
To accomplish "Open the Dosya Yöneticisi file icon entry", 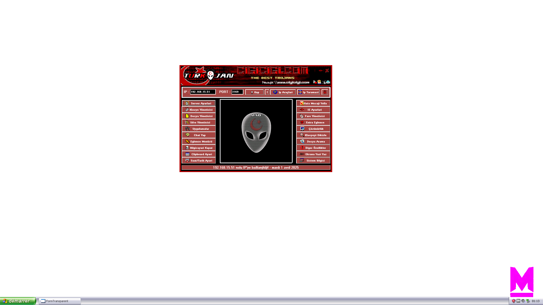I will 199,116.
